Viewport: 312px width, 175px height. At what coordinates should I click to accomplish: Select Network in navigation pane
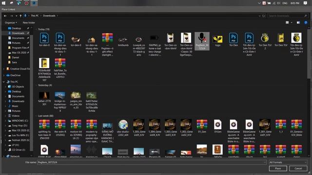15,157
